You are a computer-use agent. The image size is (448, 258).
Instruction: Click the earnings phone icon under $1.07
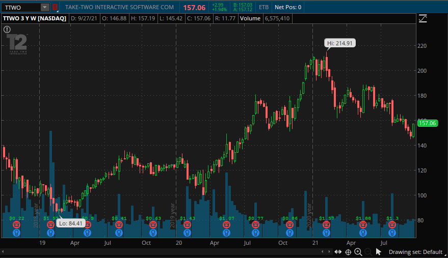coord(227,225)
